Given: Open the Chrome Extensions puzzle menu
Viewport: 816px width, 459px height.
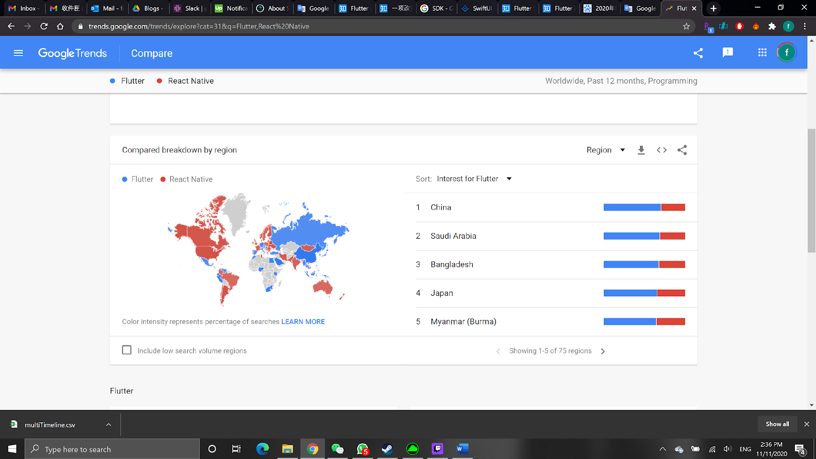Looking at the screenshot, I should (x=772, y=27).
